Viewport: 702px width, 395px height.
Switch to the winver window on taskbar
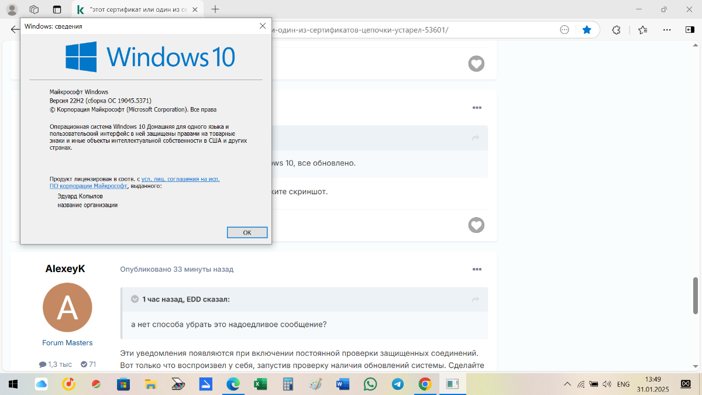pyautogui.click(x=452, y=384)
